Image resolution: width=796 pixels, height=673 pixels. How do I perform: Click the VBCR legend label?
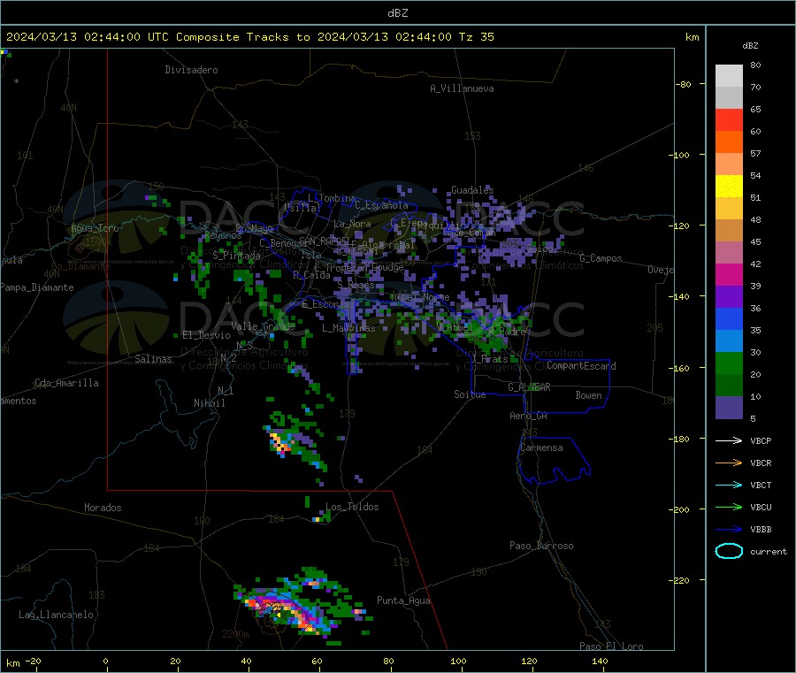coord(761,463)
